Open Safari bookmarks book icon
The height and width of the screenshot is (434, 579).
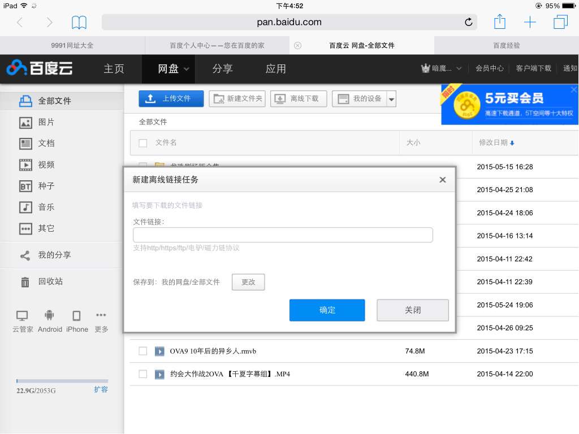click(79, 23)
